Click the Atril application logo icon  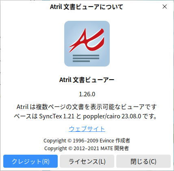(x=87, y=44)
